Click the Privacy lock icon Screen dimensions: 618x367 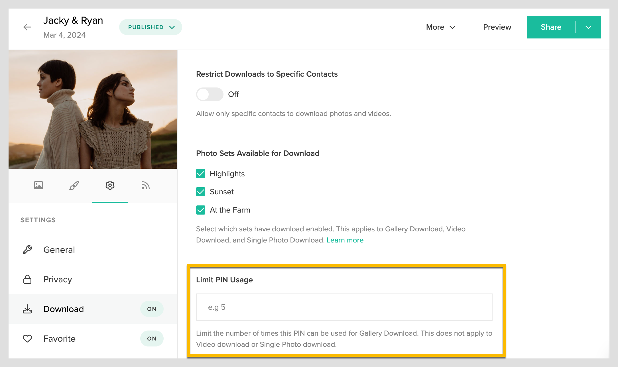(x=27, y=279)
